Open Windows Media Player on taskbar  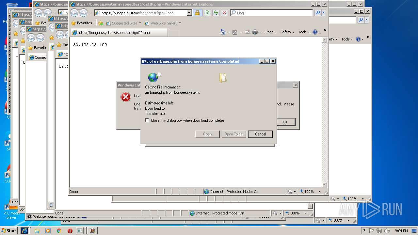(48, 231)
